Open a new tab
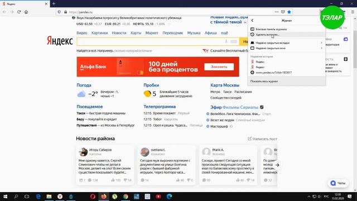357x201 pixels. click(54, 4)
